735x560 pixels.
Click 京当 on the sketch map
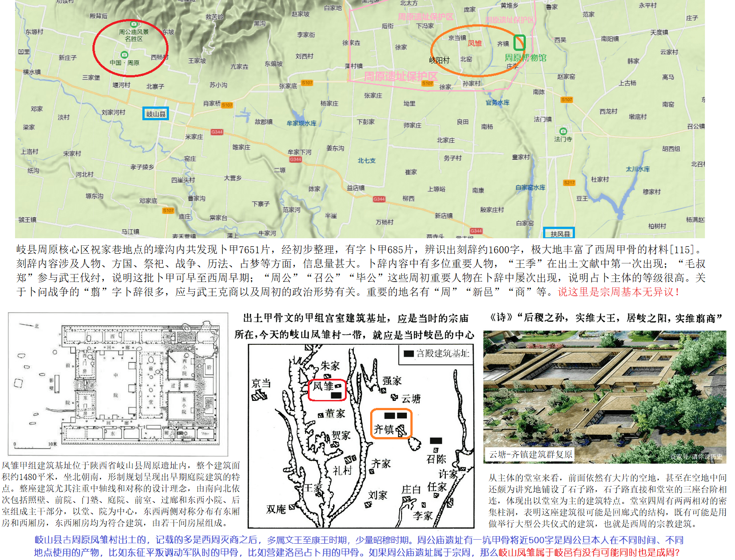click(x=261, y=383)
